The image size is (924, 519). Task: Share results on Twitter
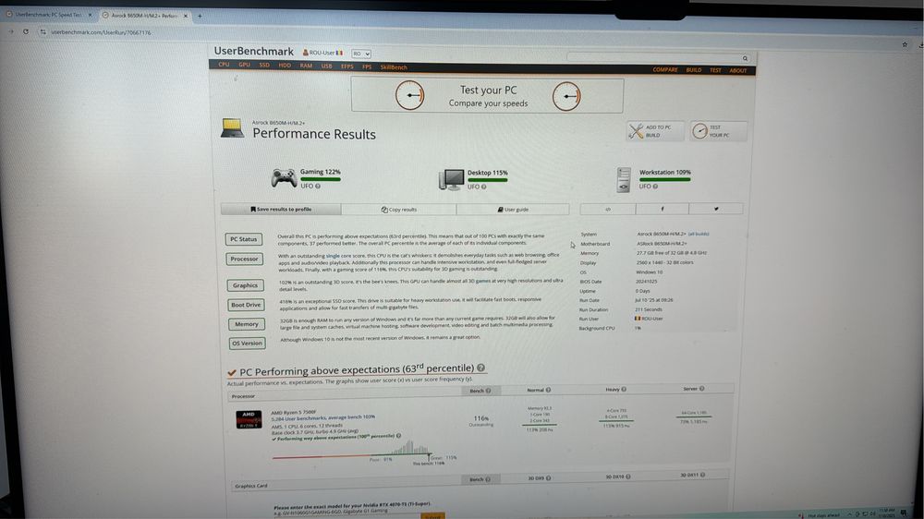(x=716, y=209)
